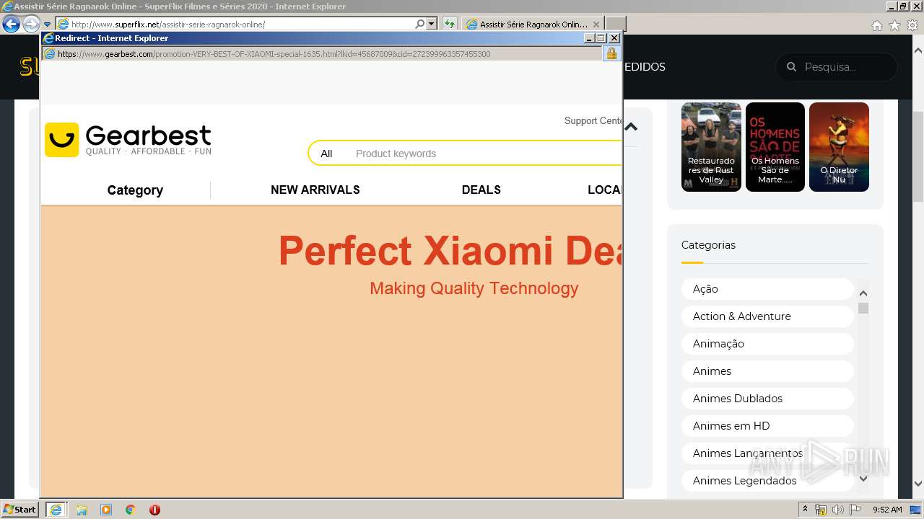Click main page scrollbar up arrow
This screenshot has height=519, width=924.
click(918, 50)
